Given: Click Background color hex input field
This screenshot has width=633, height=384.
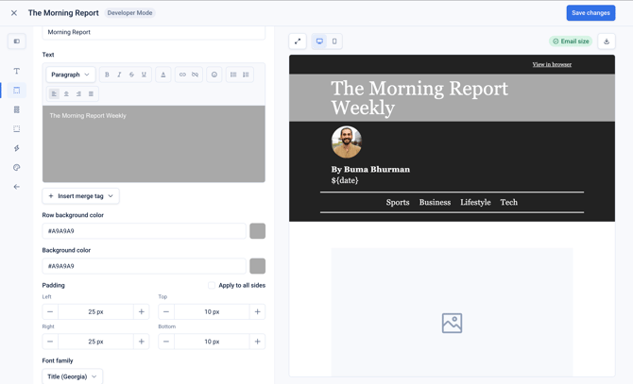Looking at the screenshot, I should [145, 266].
